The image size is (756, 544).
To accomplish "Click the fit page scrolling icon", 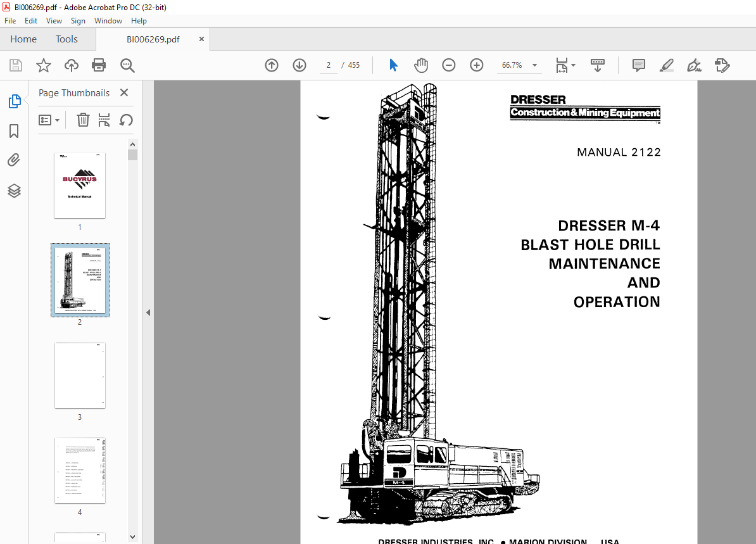I will coord(562,65).
